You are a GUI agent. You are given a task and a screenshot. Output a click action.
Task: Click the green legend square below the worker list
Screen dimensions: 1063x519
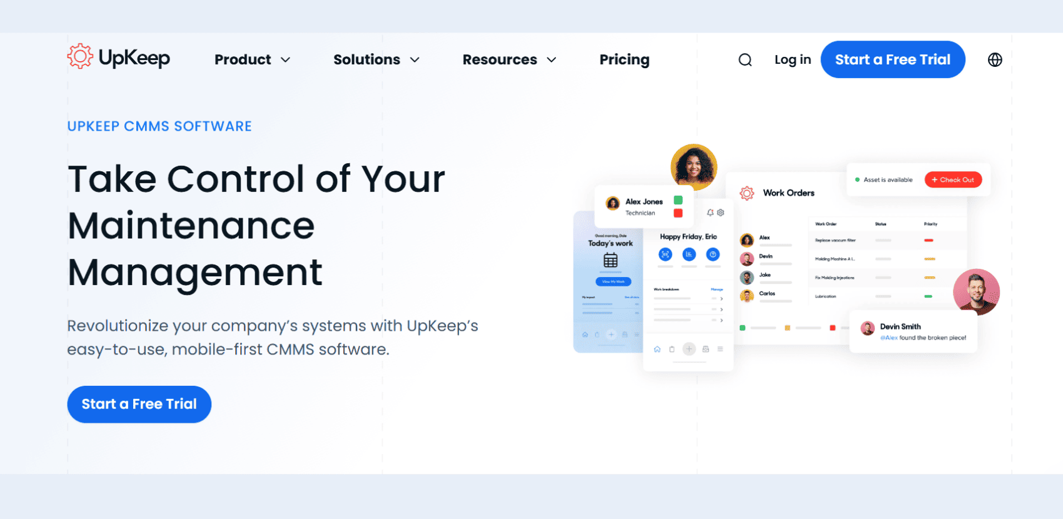[x=742, y=328]
